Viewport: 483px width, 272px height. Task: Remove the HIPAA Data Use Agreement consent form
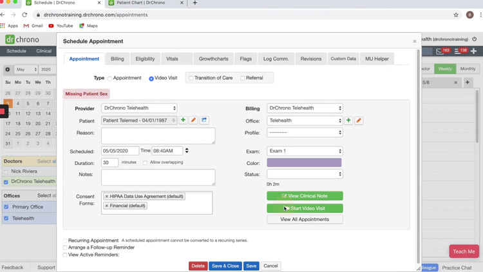pyautogui.click(x=106, y=197)
